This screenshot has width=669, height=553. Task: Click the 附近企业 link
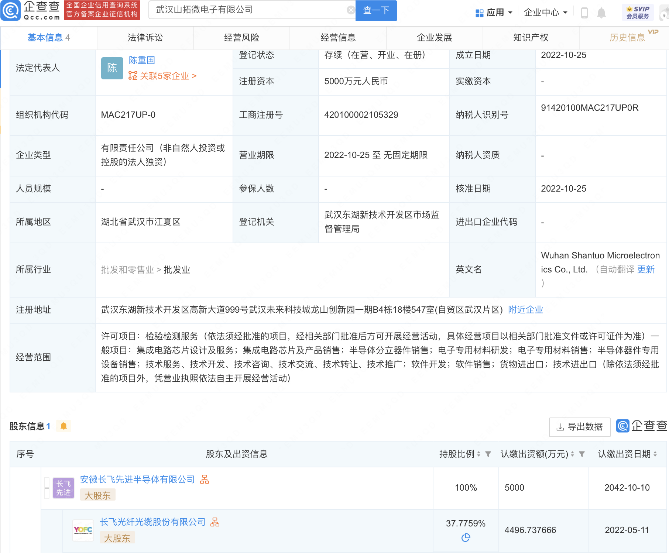pyautogui.click(x=525, y=310)
